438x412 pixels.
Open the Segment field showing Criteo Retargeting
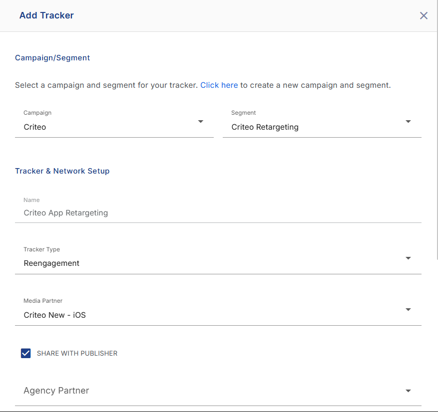(322, 123)
